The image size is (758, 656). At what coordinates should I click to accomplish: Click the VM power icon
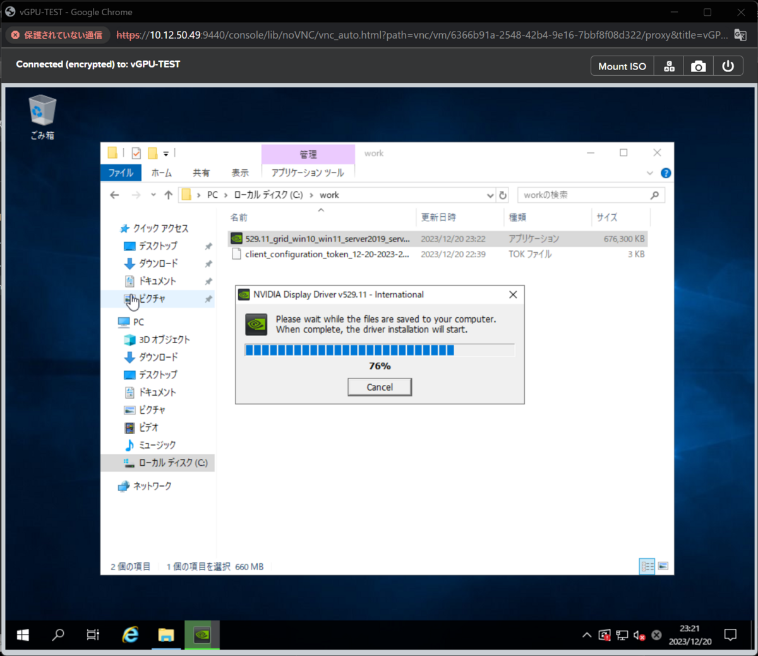728,66
